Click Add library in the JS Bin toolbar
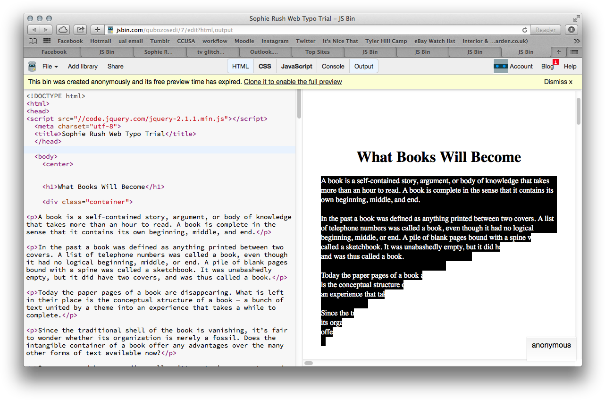Screen dimensions: 605x400 pos(83,67)
